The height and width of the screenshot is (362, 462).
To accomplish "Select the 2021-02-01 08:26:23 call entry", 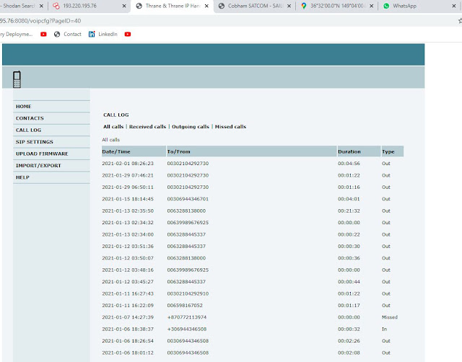I will (x=253, y=164).
